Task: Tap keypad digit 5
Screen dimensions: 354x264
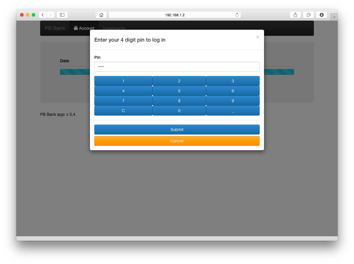Action: tap(179, 91)
